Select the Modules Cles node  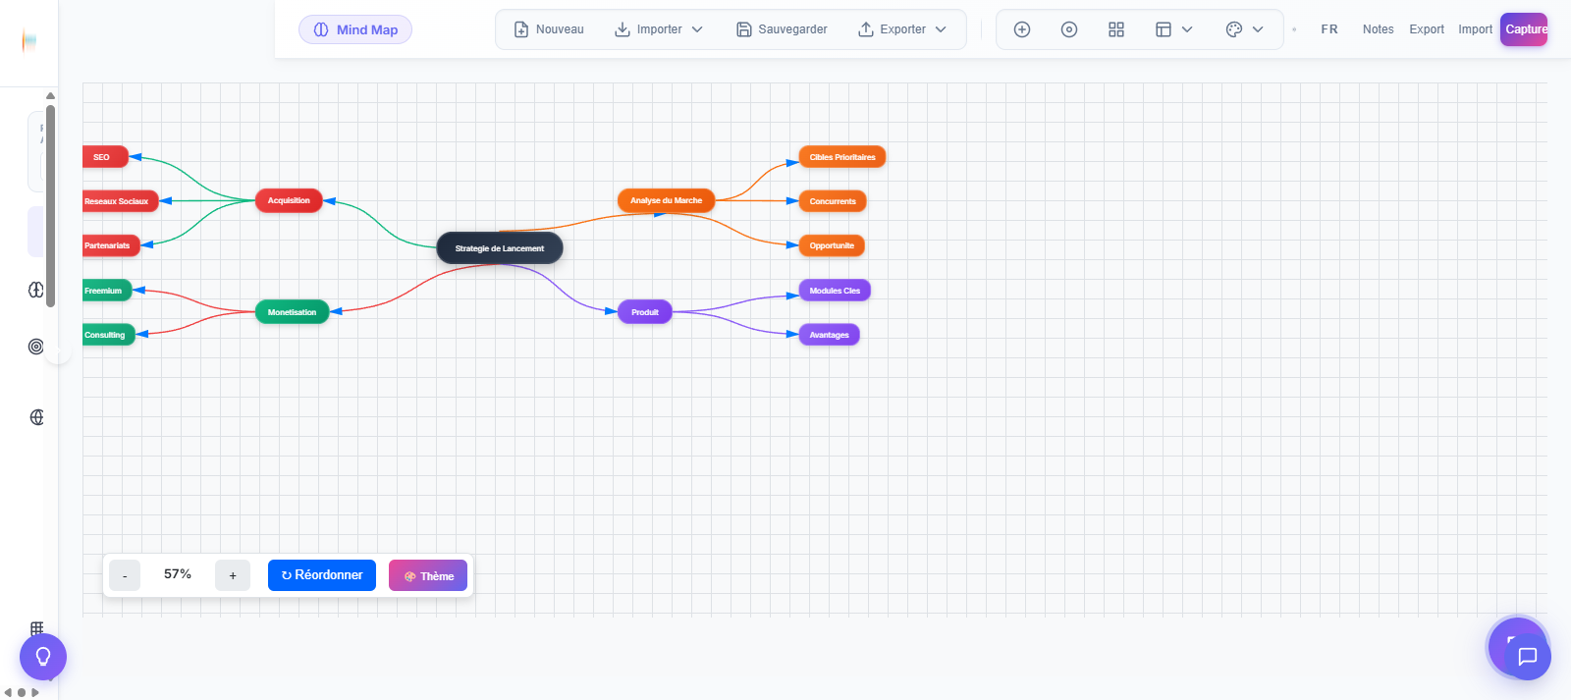point(835,291)
